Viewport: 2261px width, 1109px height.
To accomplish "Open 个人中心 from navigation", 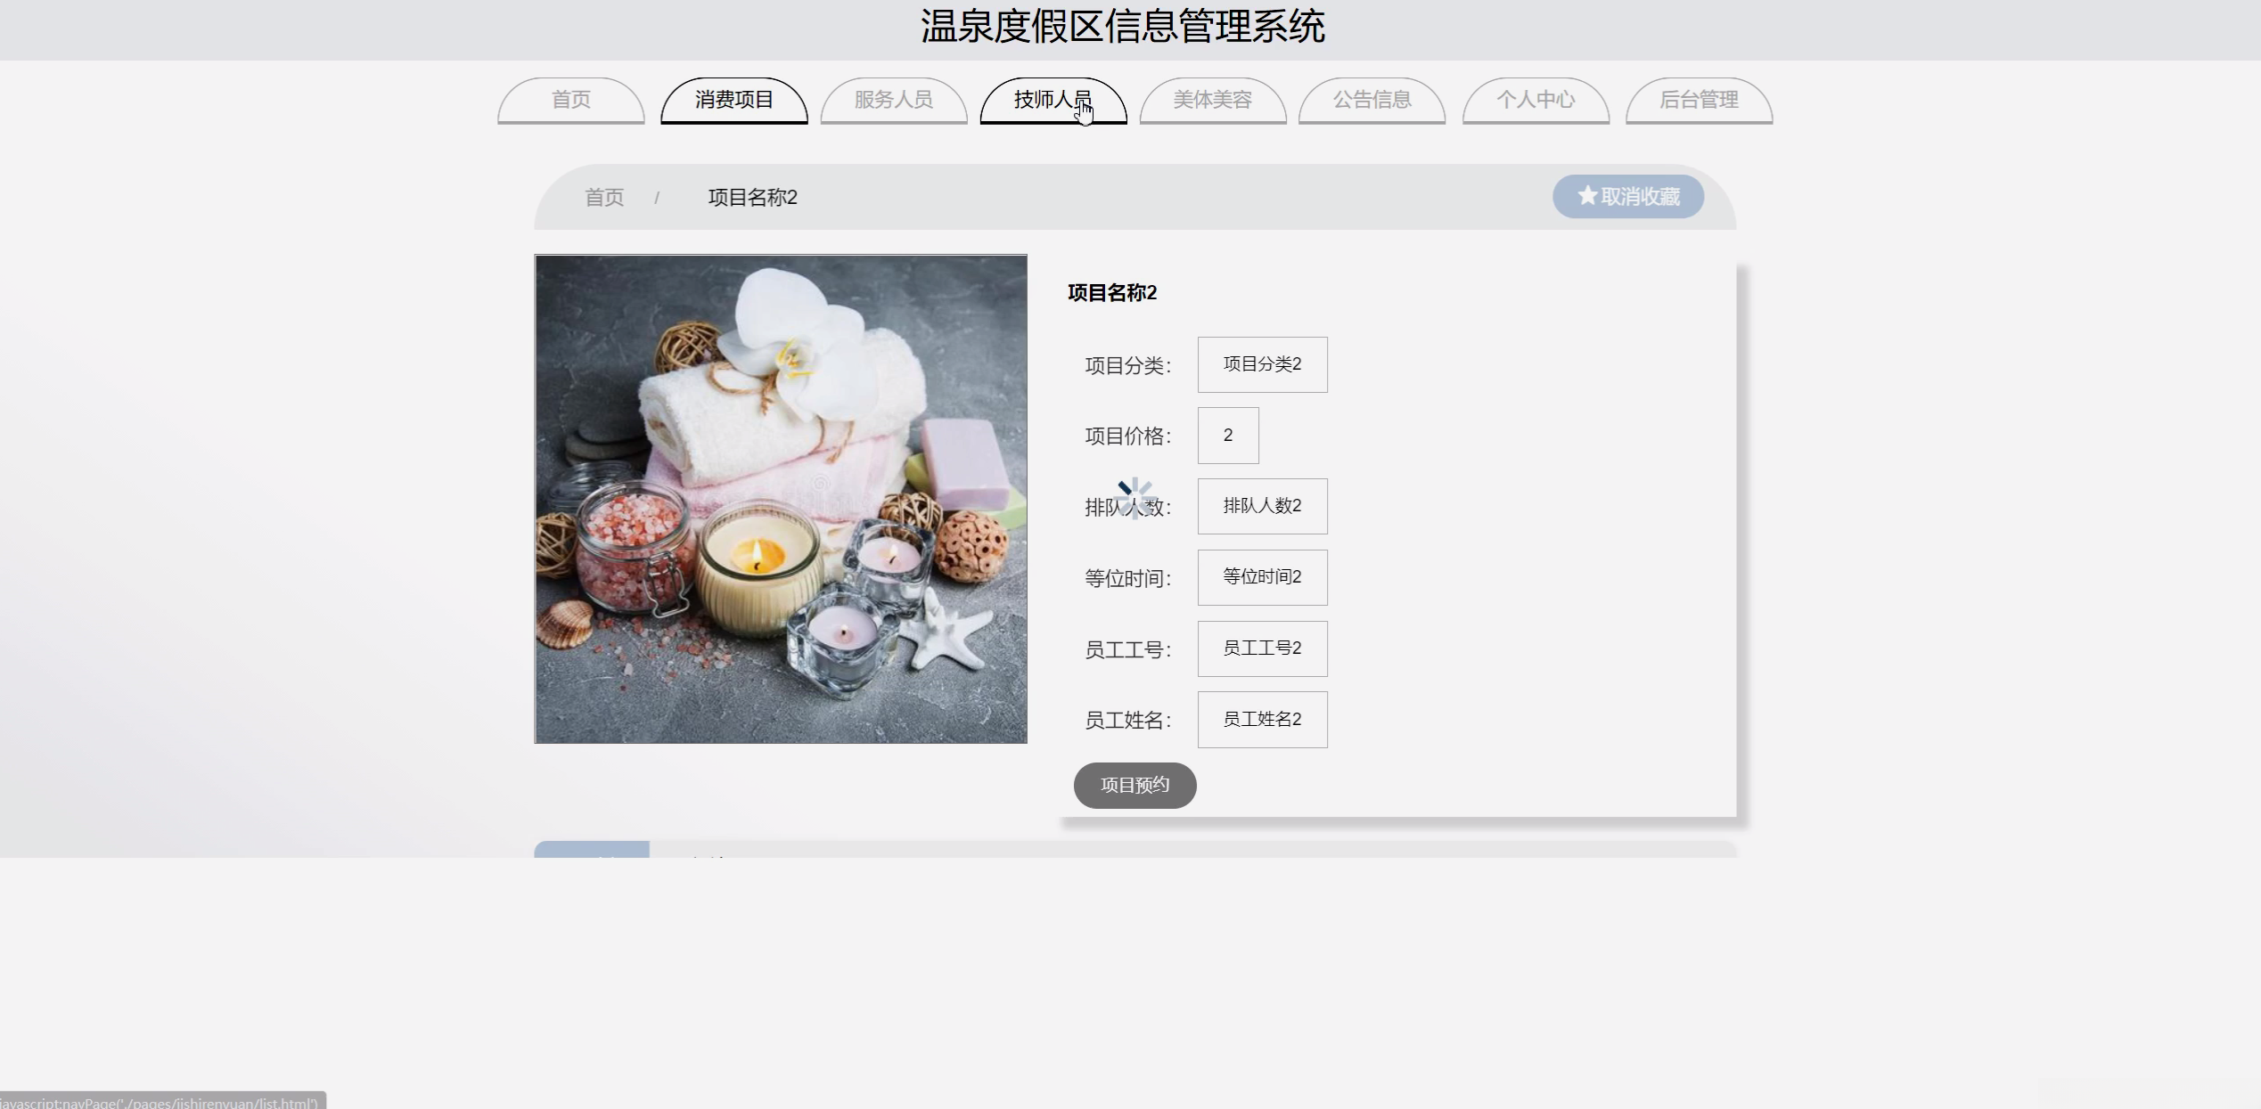I will coord(1535,100).
